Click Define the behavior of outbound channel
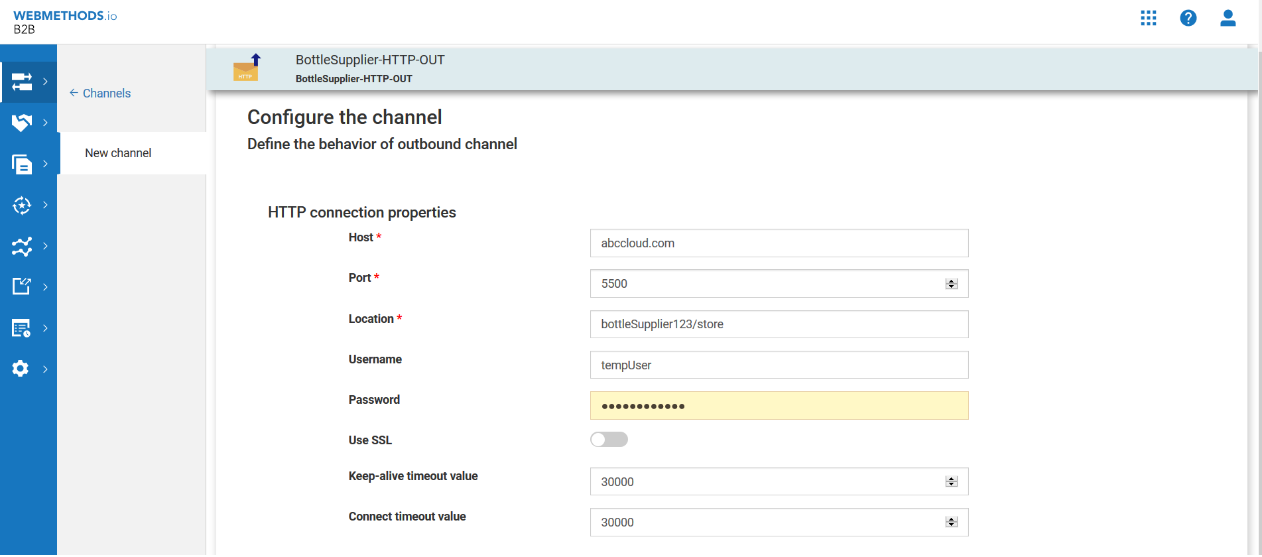1262x557 pixels. click(x=382, y=145)
